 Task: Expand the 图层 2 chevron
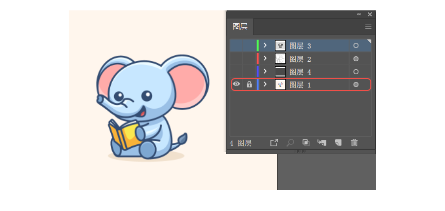click(x=265, y=58)
